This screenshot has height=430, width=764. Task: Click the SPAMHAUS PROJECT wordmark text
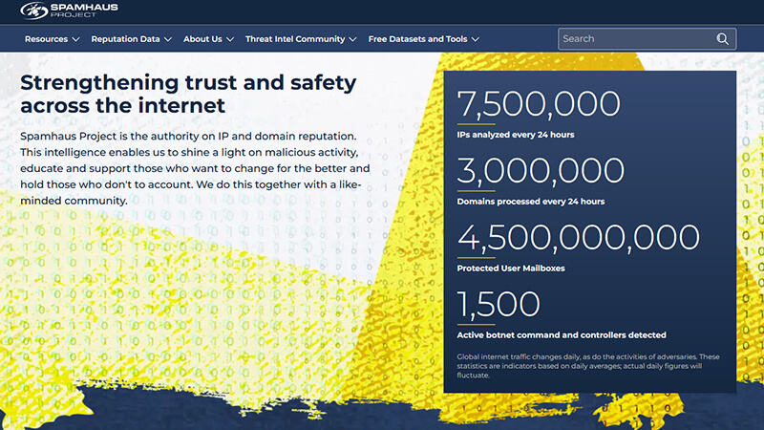coord(83,11)
